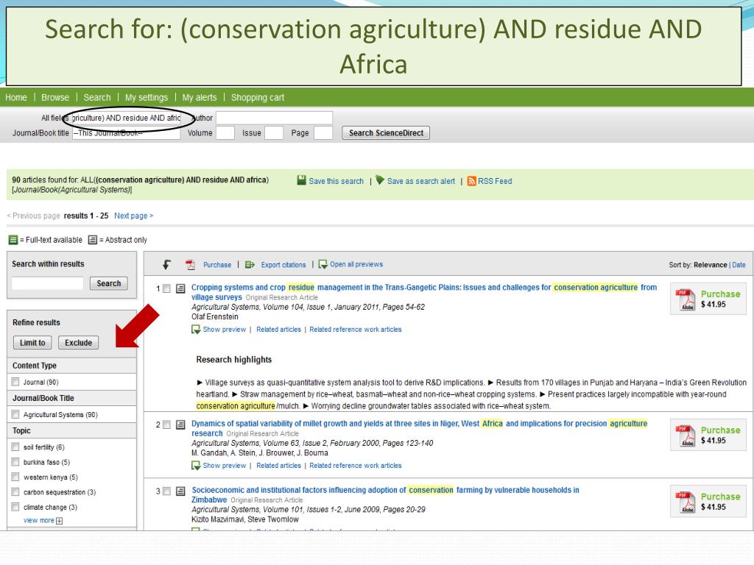Viewport: 754px width, 565px height.
Task: Click Adobe PDF icon for millet growth article
Action: click(x=686, y=436)
